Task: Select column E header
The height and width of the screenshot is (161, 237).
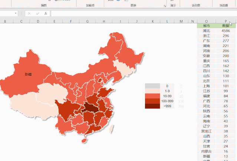Action: coord(55,21)
